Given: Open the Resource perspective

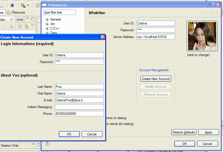Looking at the screenshot, I should [x=16, y=12].
